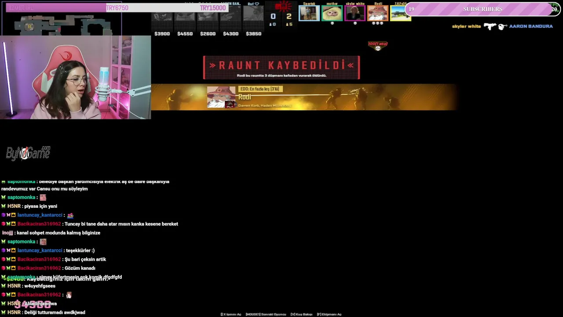Click the emote beside lantuncay_kantarcci's first message
Screen dimensions: 563x317
tap(70, 215)
